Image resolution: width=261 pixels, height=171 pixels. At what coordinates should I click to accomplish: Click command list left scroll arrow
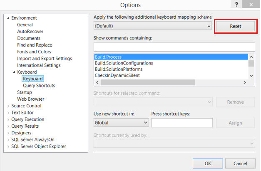97,82
